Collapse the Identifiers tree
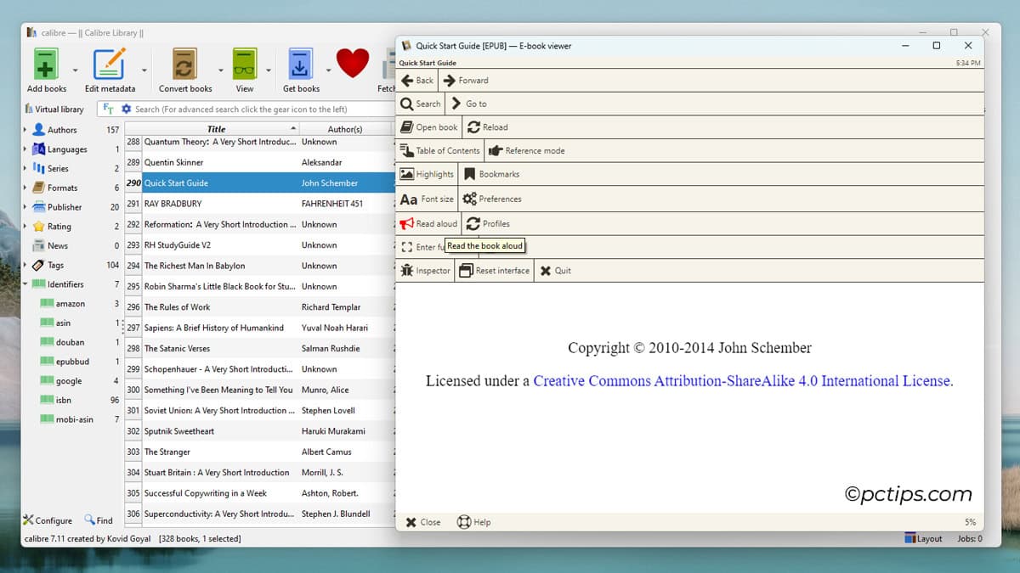Image resolution: width=1020 pixels, height=573 pixels. [x=24, y=284]
